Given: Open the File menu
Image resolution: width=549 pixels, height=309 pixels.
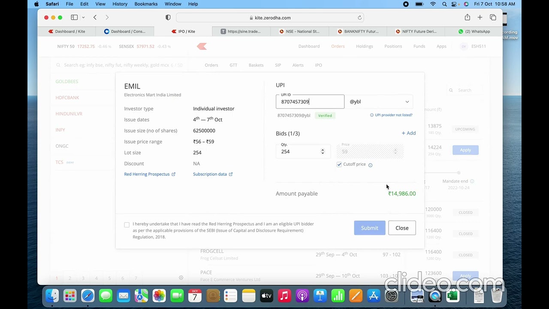Looking at the screenshot, I should [69, 4].
